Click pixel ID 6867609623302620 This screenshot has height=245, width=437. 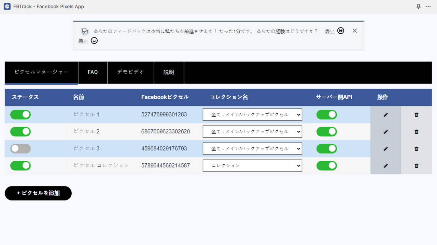[x=166, y=132]
